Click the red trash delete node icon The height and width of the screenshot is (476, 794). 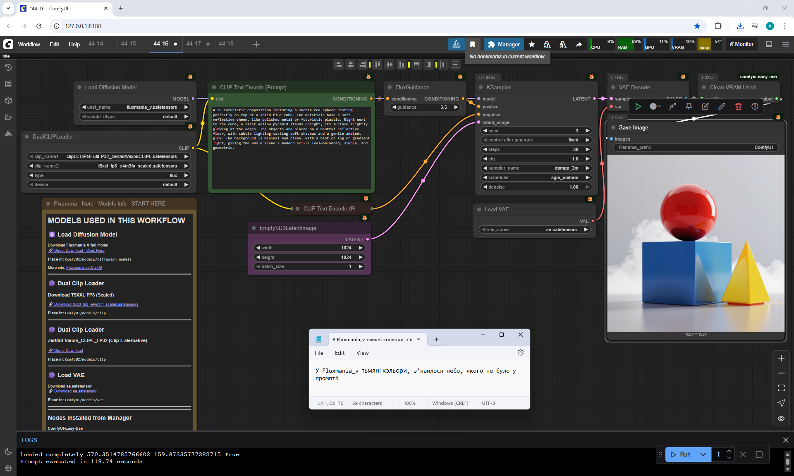[x=738, y=107]
